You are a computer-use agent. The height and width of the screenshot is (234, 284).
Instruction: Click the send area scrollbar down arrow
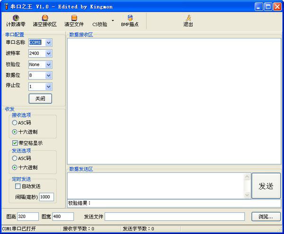coord(247,195)
